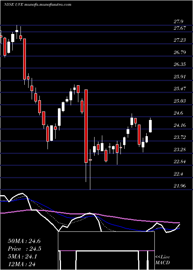Viewport: 193px width, 270px height.
Task: Click the <<Live MACD label
Action: (x=163, y=260)
